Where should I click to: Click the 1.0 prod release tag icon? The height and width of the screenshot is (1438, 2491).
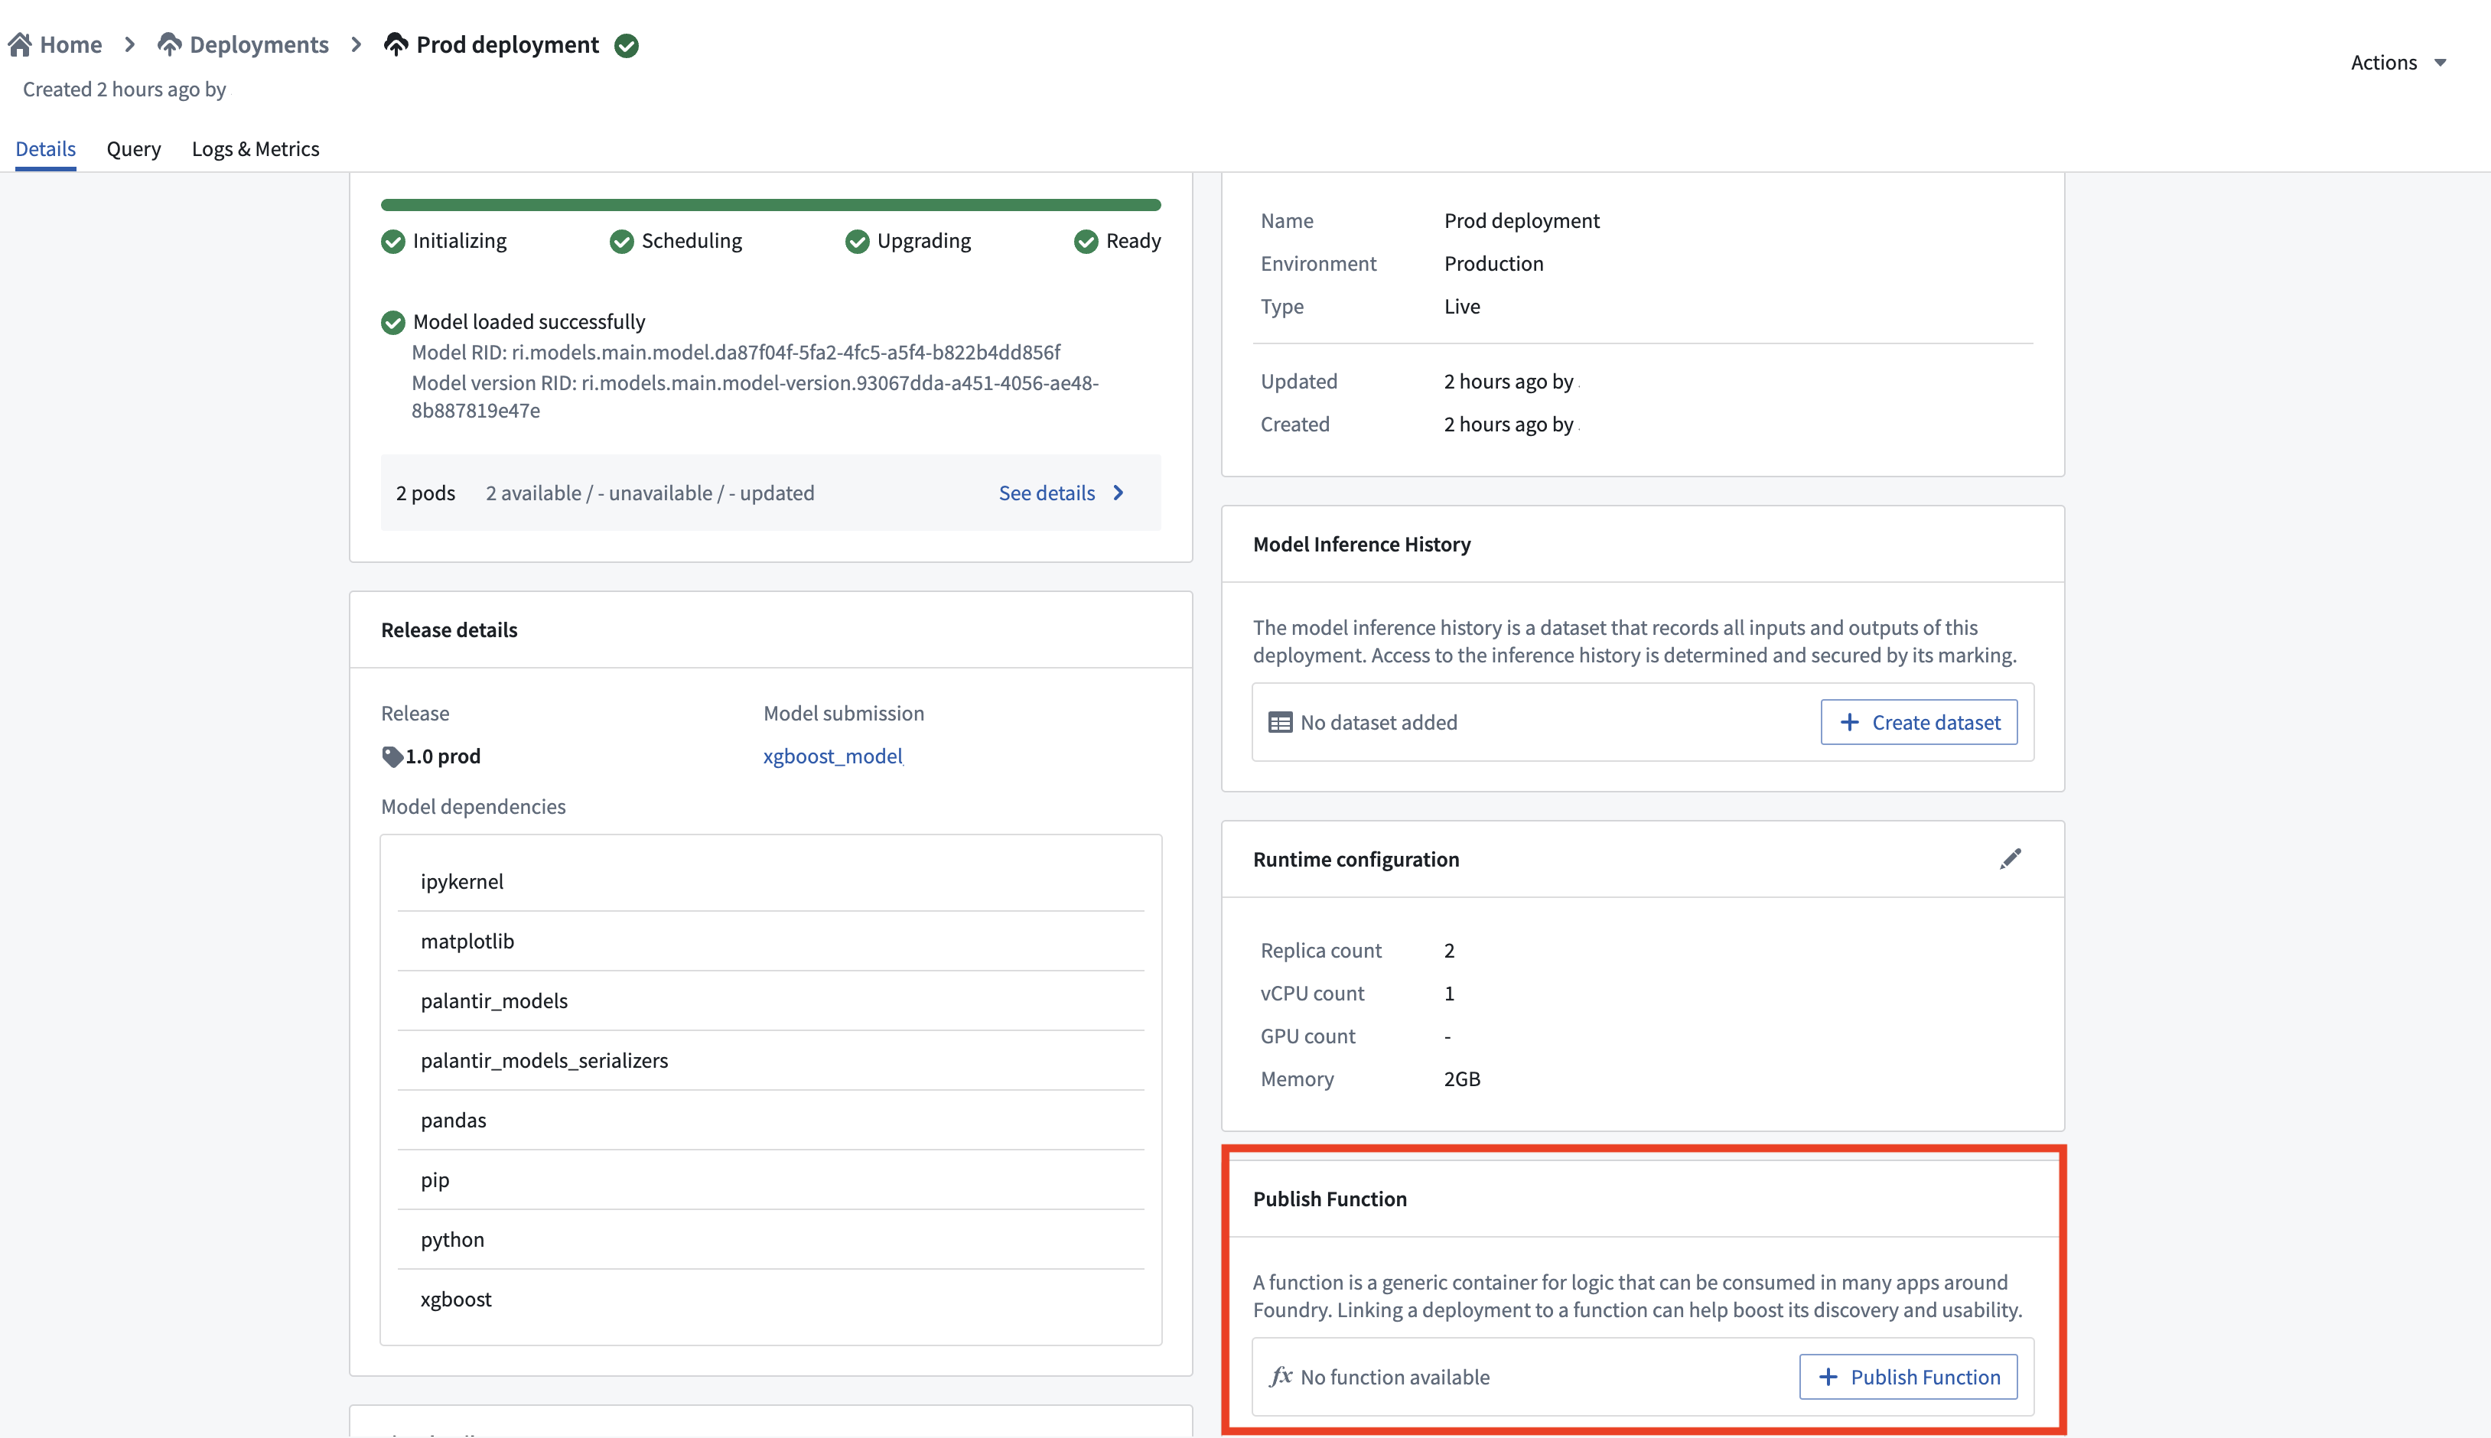click(392, 756)
